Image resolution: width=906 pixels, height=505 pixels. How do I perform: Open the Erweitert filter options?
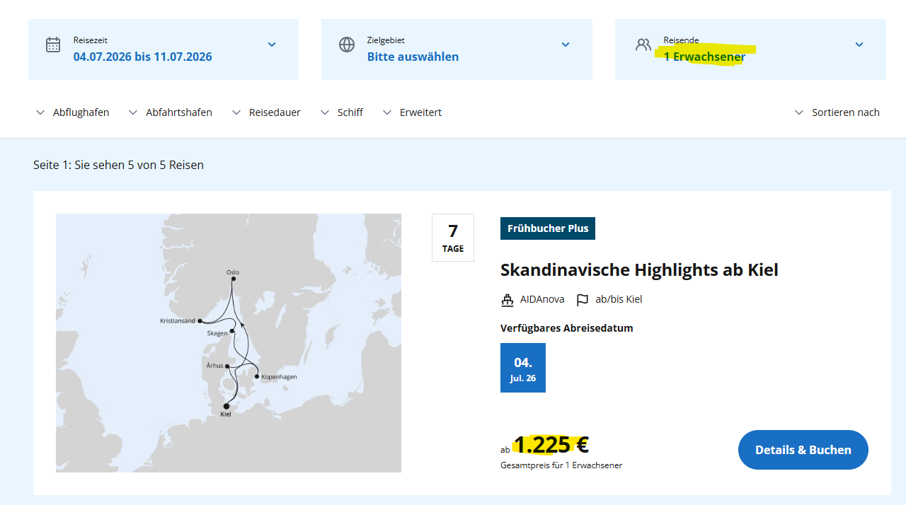pos(412,112)
